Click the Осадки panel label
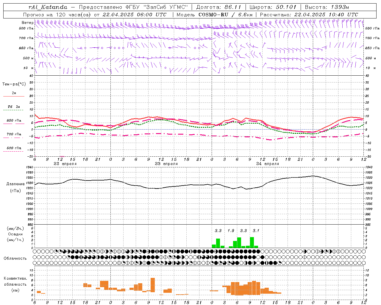Viewport: 381px width, 305px height. click(x=15, y=234)
